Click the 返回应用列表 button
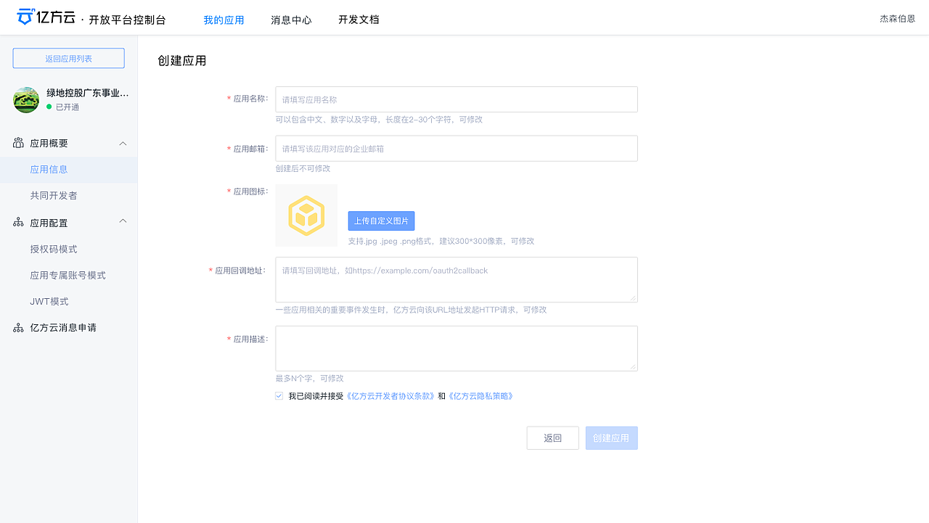929x523 pixels. [68, 58]
